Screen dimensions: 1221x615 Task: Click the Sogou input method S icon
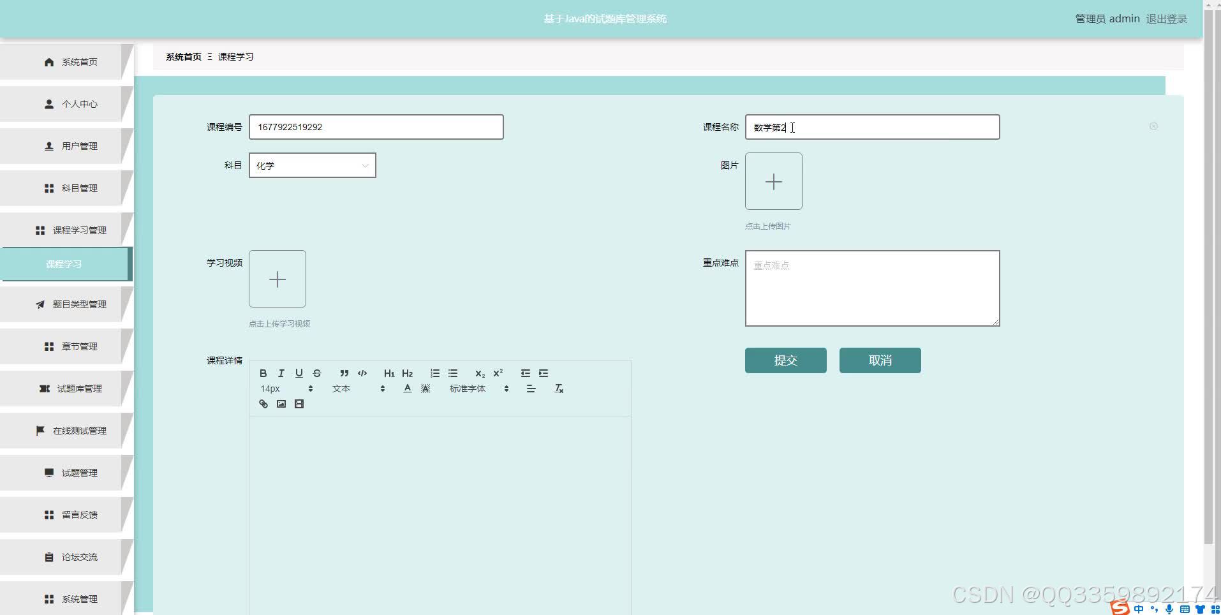(x=1120, y=608)
